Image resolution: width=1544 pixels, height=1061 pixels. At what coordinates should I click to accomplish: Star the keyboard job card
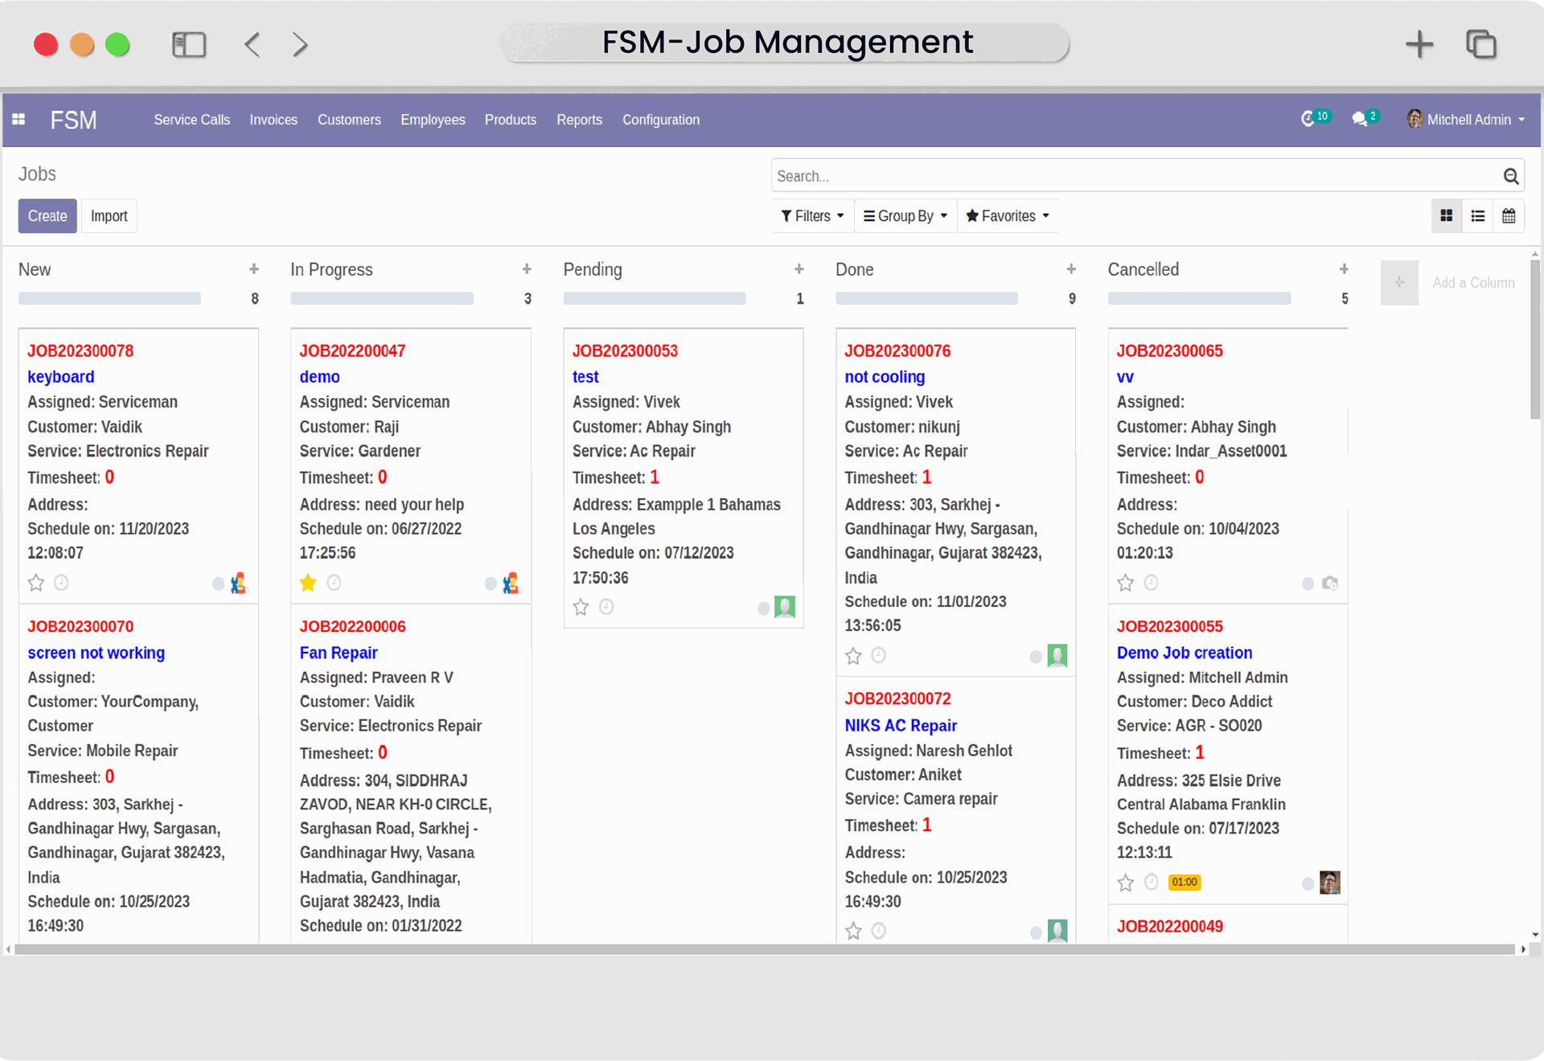(35, 583)
